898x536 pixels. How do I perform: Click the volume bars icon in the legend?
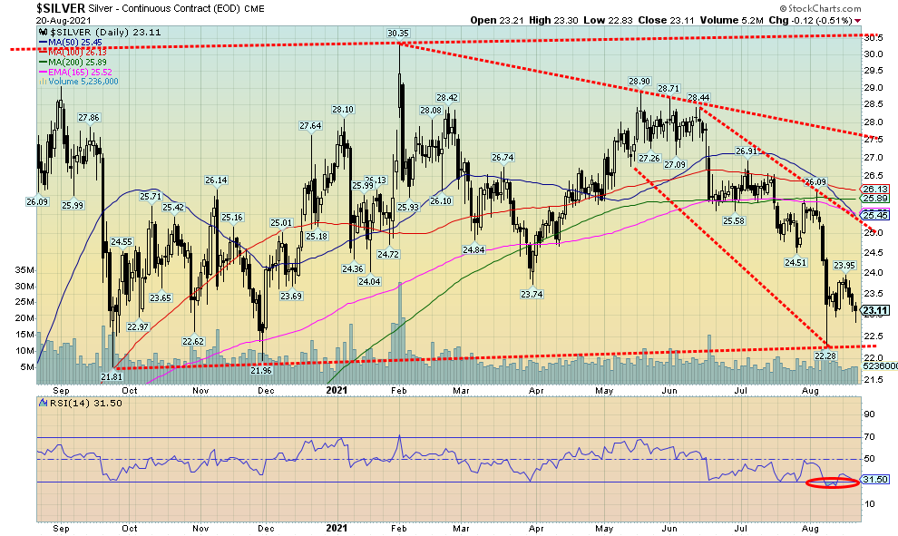(x=41, y=81)
